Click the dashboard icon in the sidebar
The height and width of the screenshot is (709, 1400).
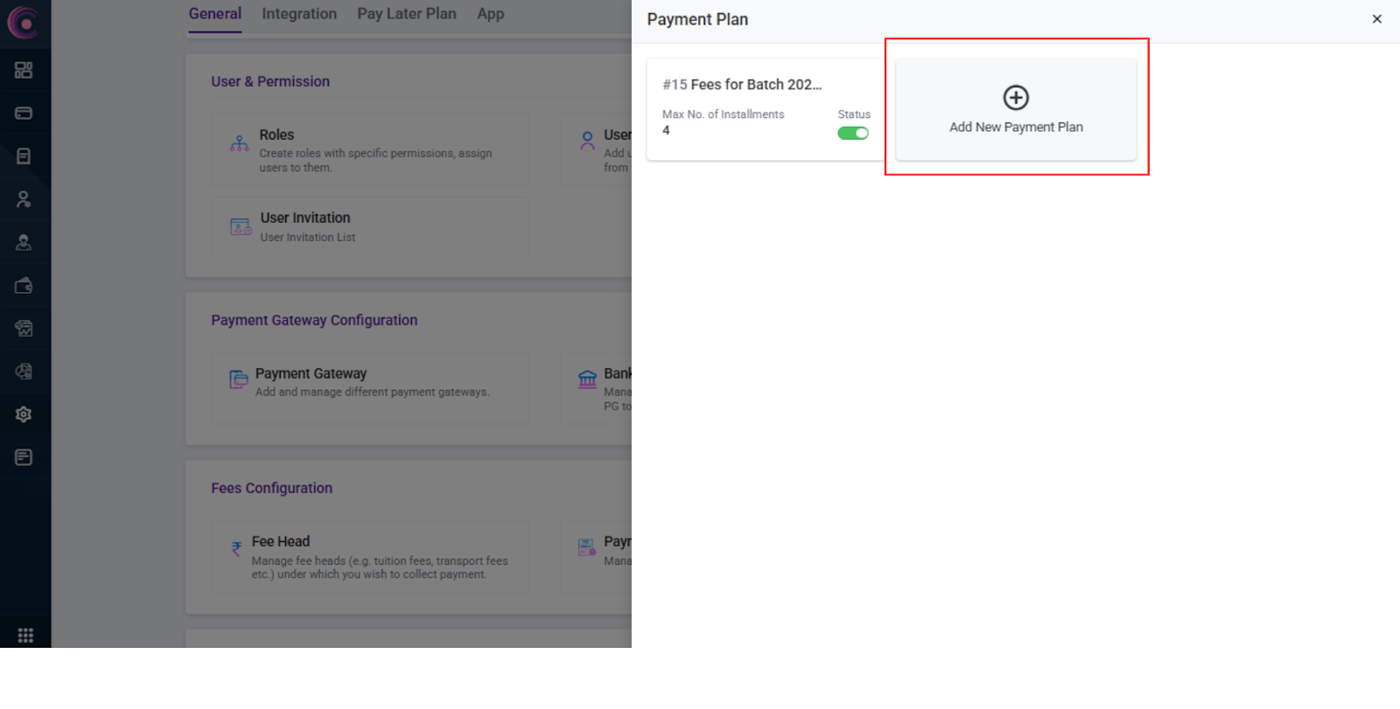(x=24, y=70)
